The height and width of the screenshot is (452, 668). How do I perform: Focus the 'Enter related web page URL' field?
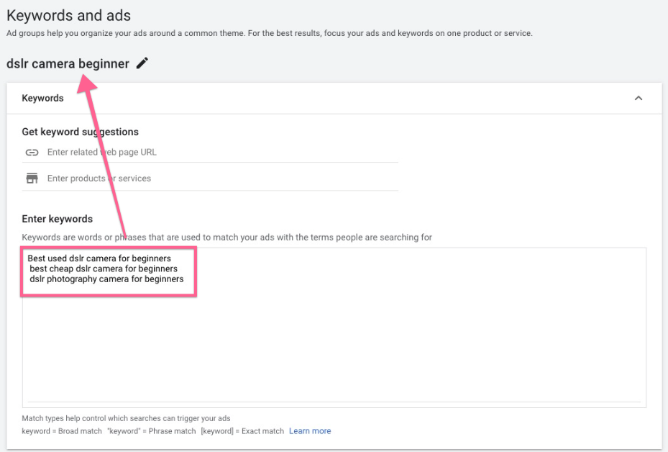click(216, 153)
